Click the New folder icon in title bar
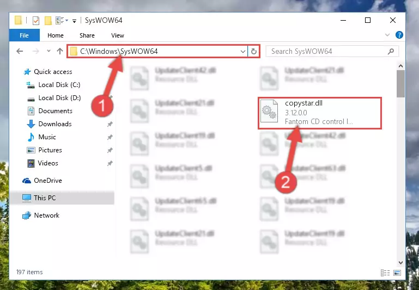Viewport: 419px width, 290px height. click(x=48, y=20)
